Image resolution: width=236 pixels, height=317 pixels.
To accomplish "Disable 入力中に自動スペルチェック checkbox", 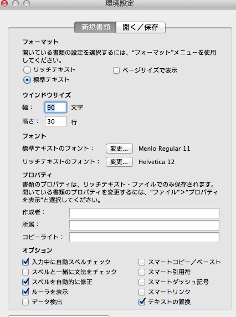I will 25,262.
